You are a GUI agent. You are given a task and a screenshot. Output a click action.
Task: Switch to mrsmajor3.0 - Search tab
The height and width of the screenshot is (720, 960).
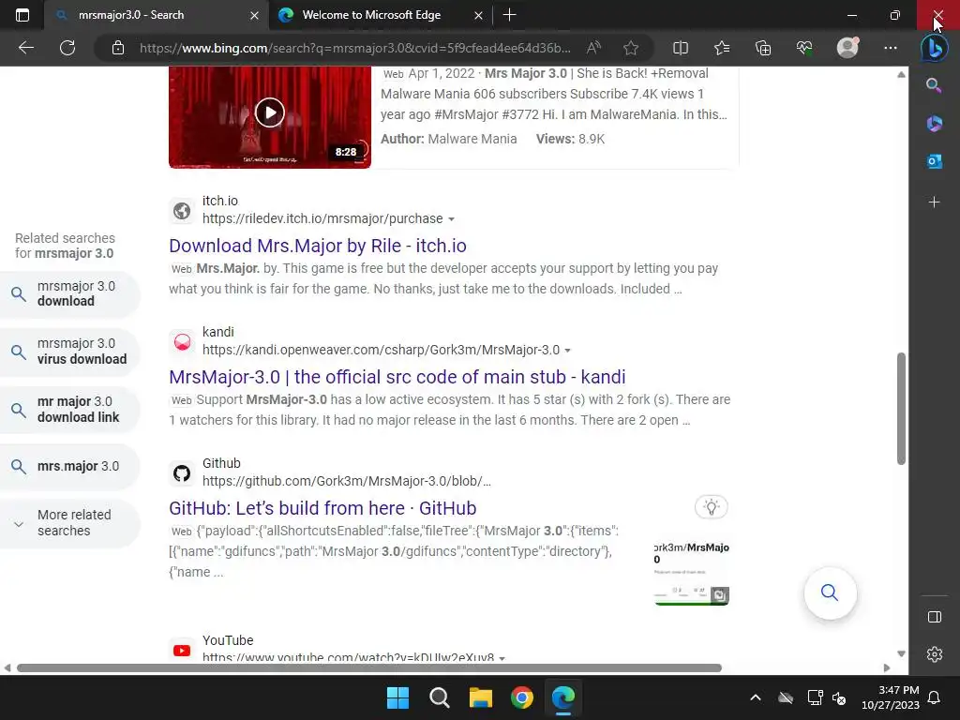click(157, 15)
